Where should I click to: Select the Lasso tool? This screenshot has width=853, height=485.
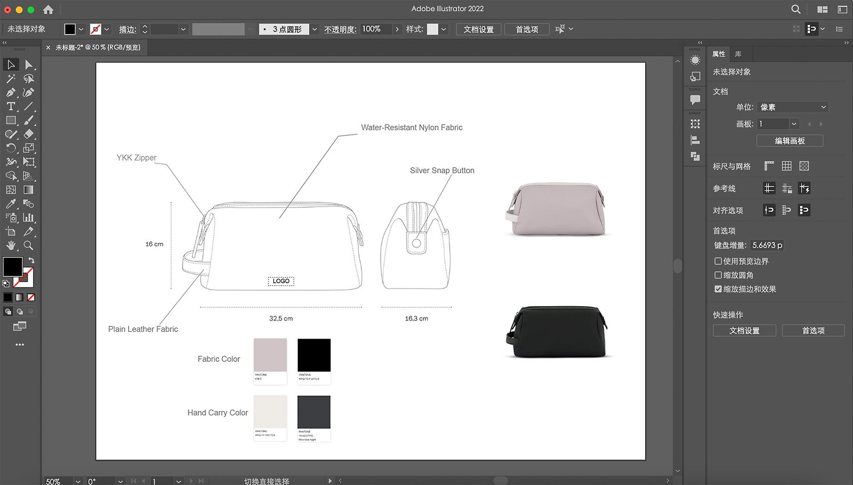(29, 79)
